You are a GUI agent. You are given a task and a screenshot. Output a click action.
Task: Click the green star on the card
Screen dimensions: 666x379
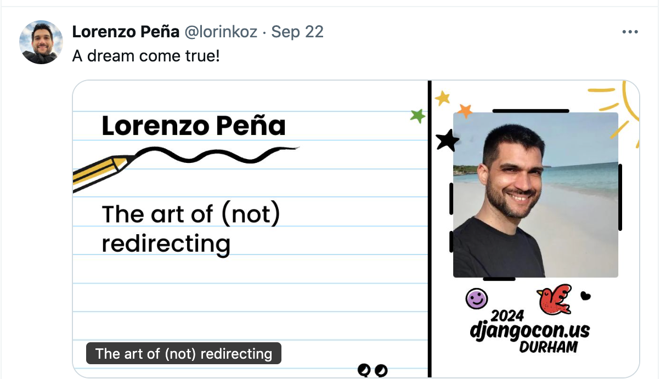pyautogui.click(x=418, y=116)
